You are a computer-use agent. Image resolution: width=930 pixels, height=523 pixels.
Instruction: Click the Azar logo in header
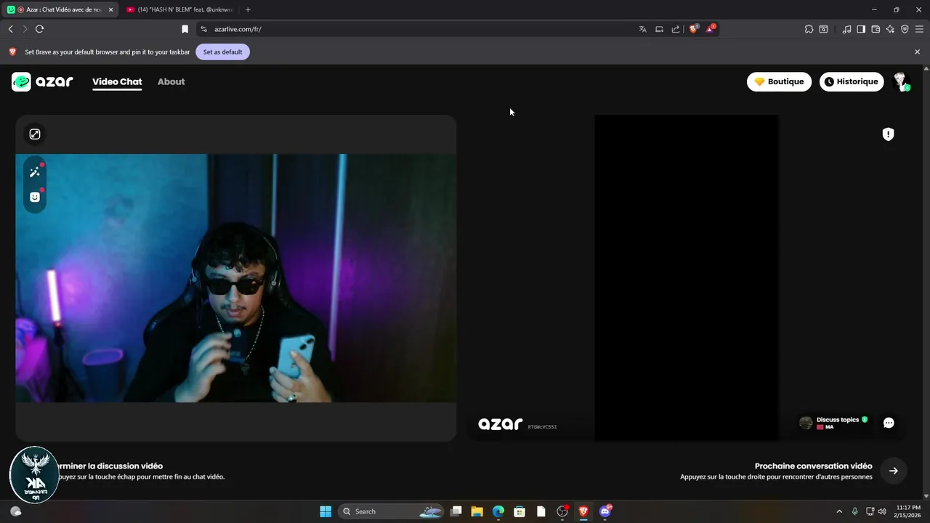42,81
